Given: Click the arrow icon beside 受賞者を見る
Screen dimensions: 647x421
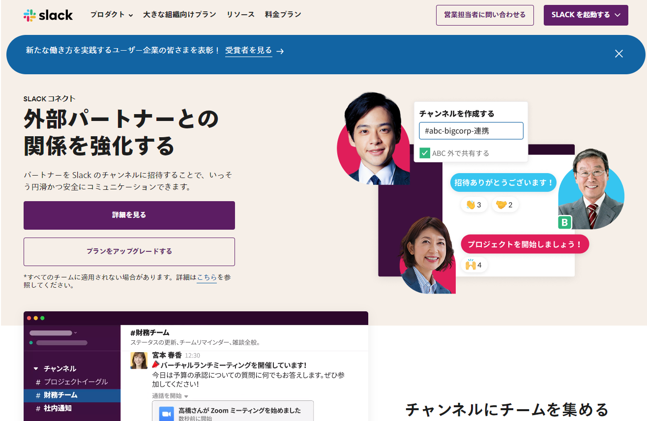Looking at the screenshot, I should [280, 51].
